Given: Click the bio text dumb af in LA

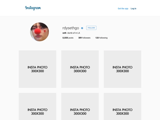Looking at the screenshot, I should (74, 33).
